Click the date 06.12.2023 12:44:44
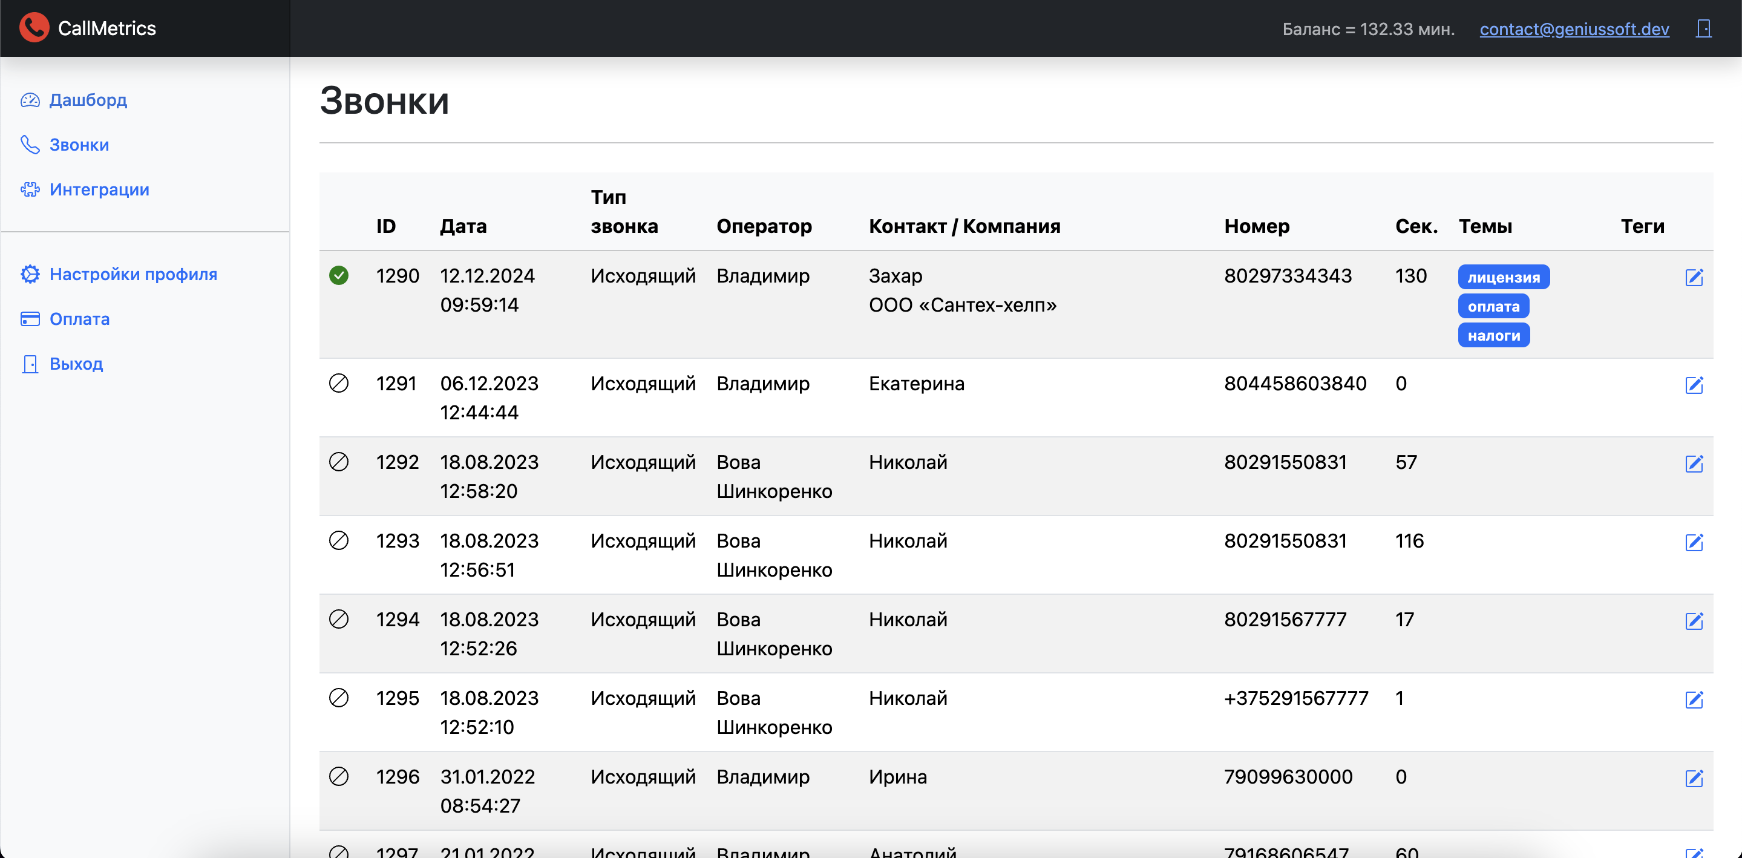 (489, 398)
